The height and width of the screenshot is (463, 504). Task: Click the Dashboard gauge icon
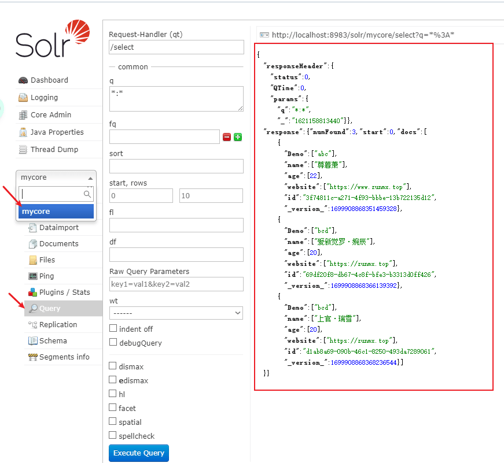23,80
